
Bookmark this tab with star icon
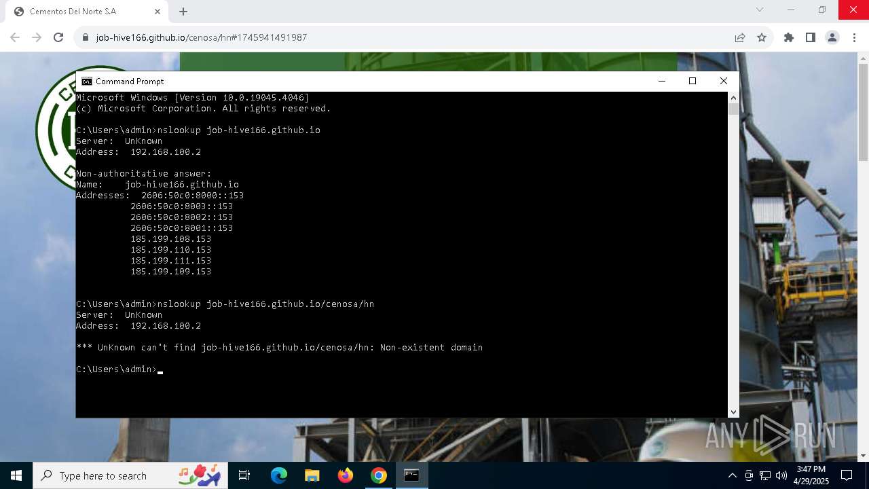pyautogui.click(x=762, y=37)
